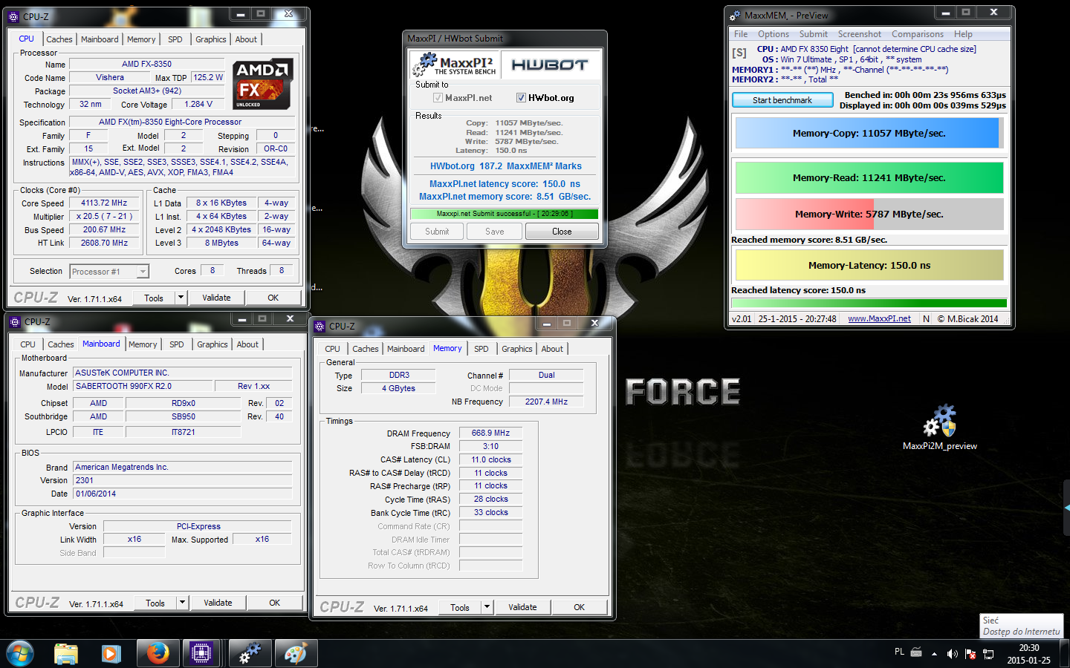This screenshot has width=1070, height=668.
Task: Open Windows Explorer from the taskbar
Action: coord(66,653)
